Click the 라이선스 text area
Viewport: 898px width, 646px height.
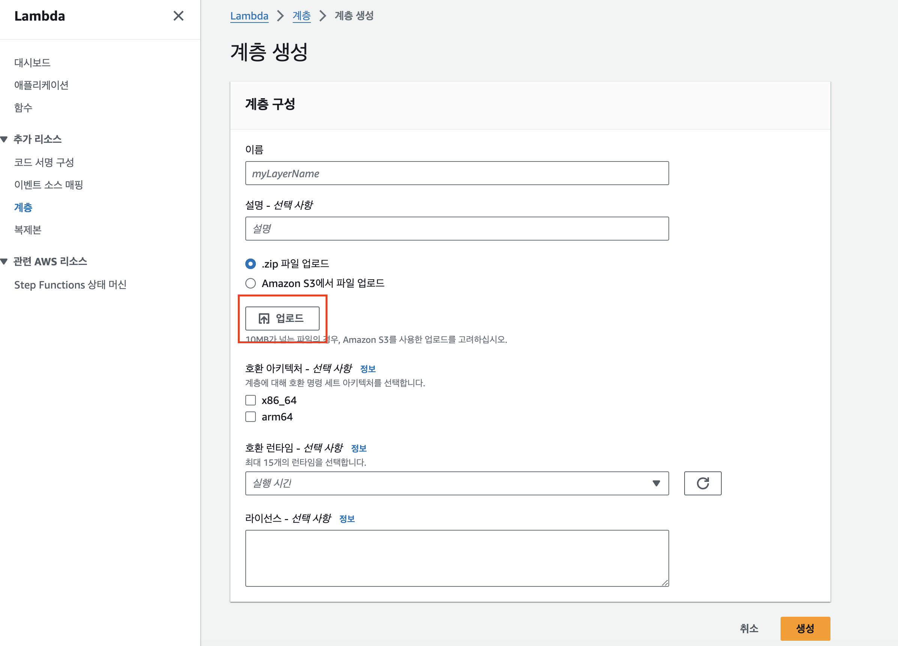(x=457, y=558)
